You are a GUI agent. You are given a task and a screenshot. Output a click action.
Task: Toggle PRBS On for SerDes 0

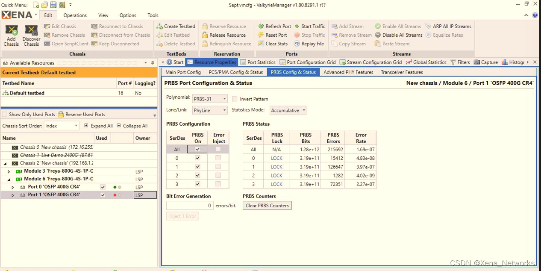point(197,158)
